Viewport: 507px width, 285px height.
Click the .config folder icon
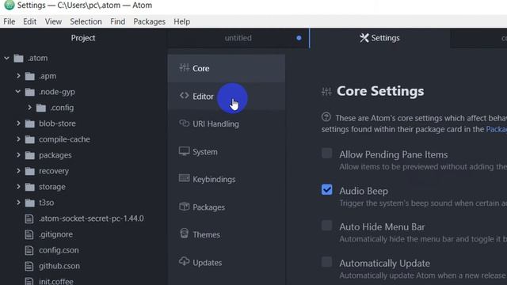click(41, 108)
